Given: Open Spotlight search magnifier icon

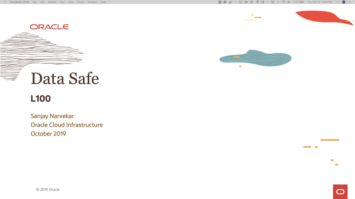Looking at the screenshot, I should 338,2.
